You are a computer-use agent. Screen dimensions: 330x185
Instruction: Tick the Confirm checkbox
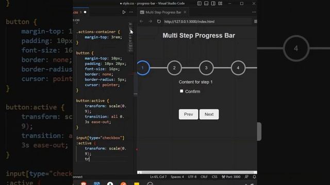click(x=181, y=91)
